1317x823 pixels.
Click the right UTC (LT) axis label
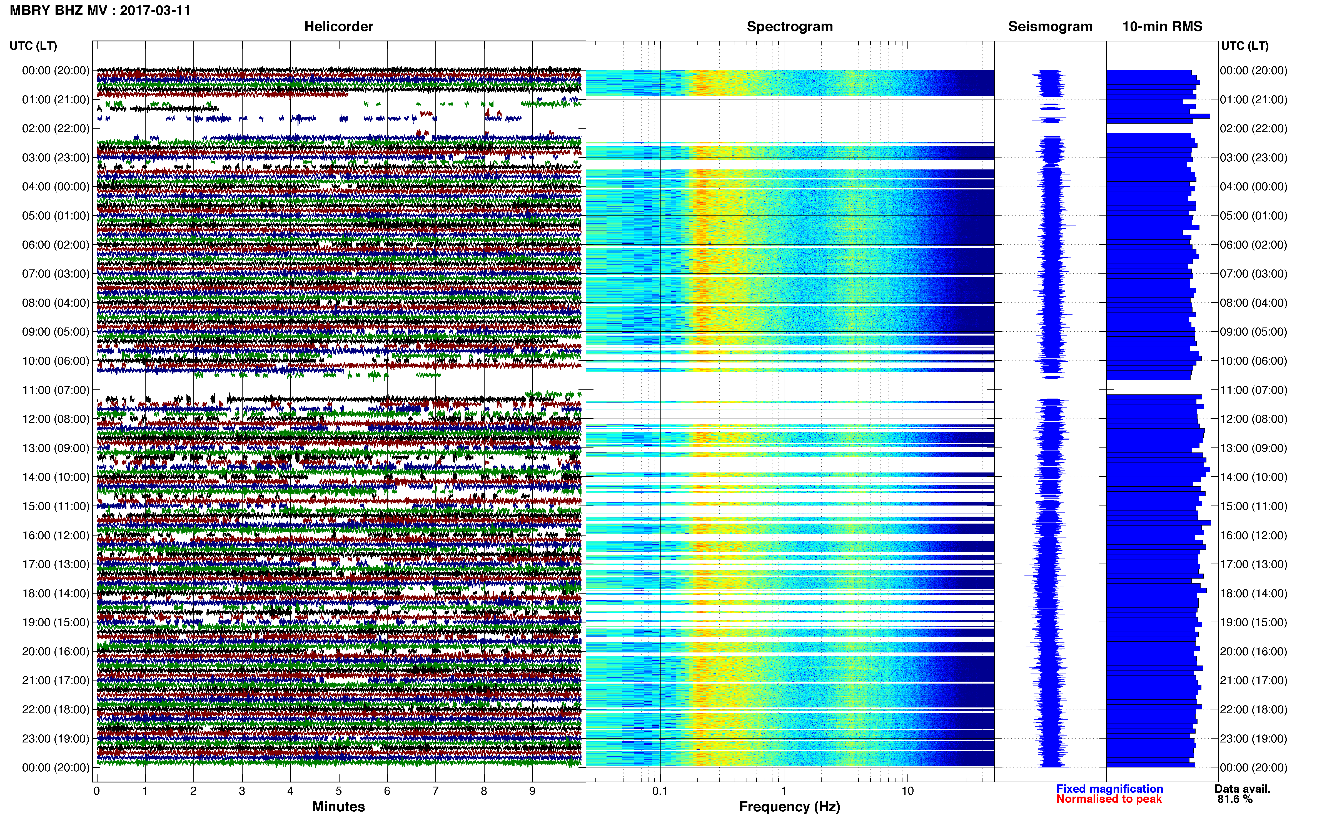click(1244, 46)
